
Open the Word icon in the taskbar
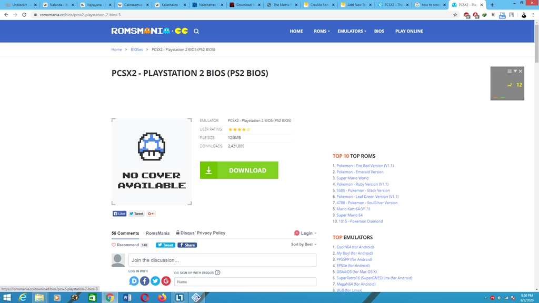tap(127, 298)
